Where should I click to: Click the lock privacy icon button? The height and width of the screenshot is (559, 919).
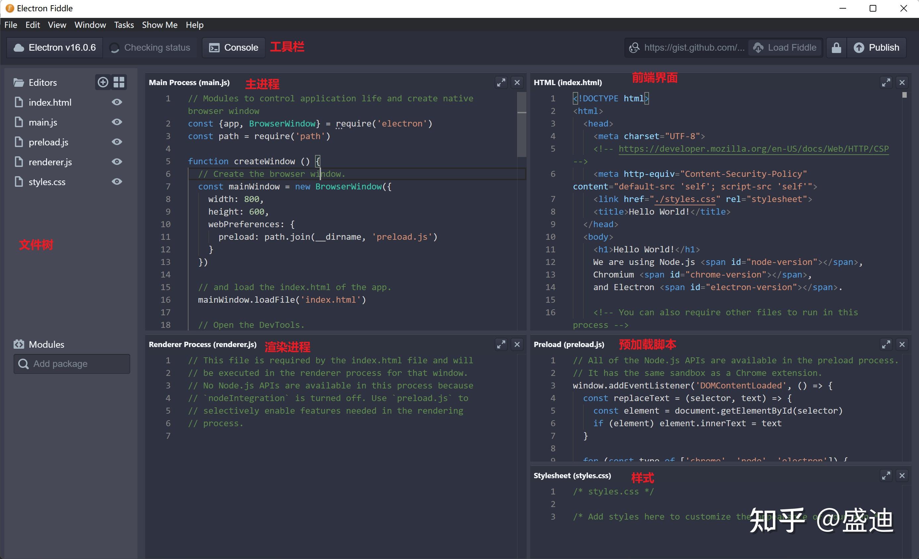[x=837, y=48]
